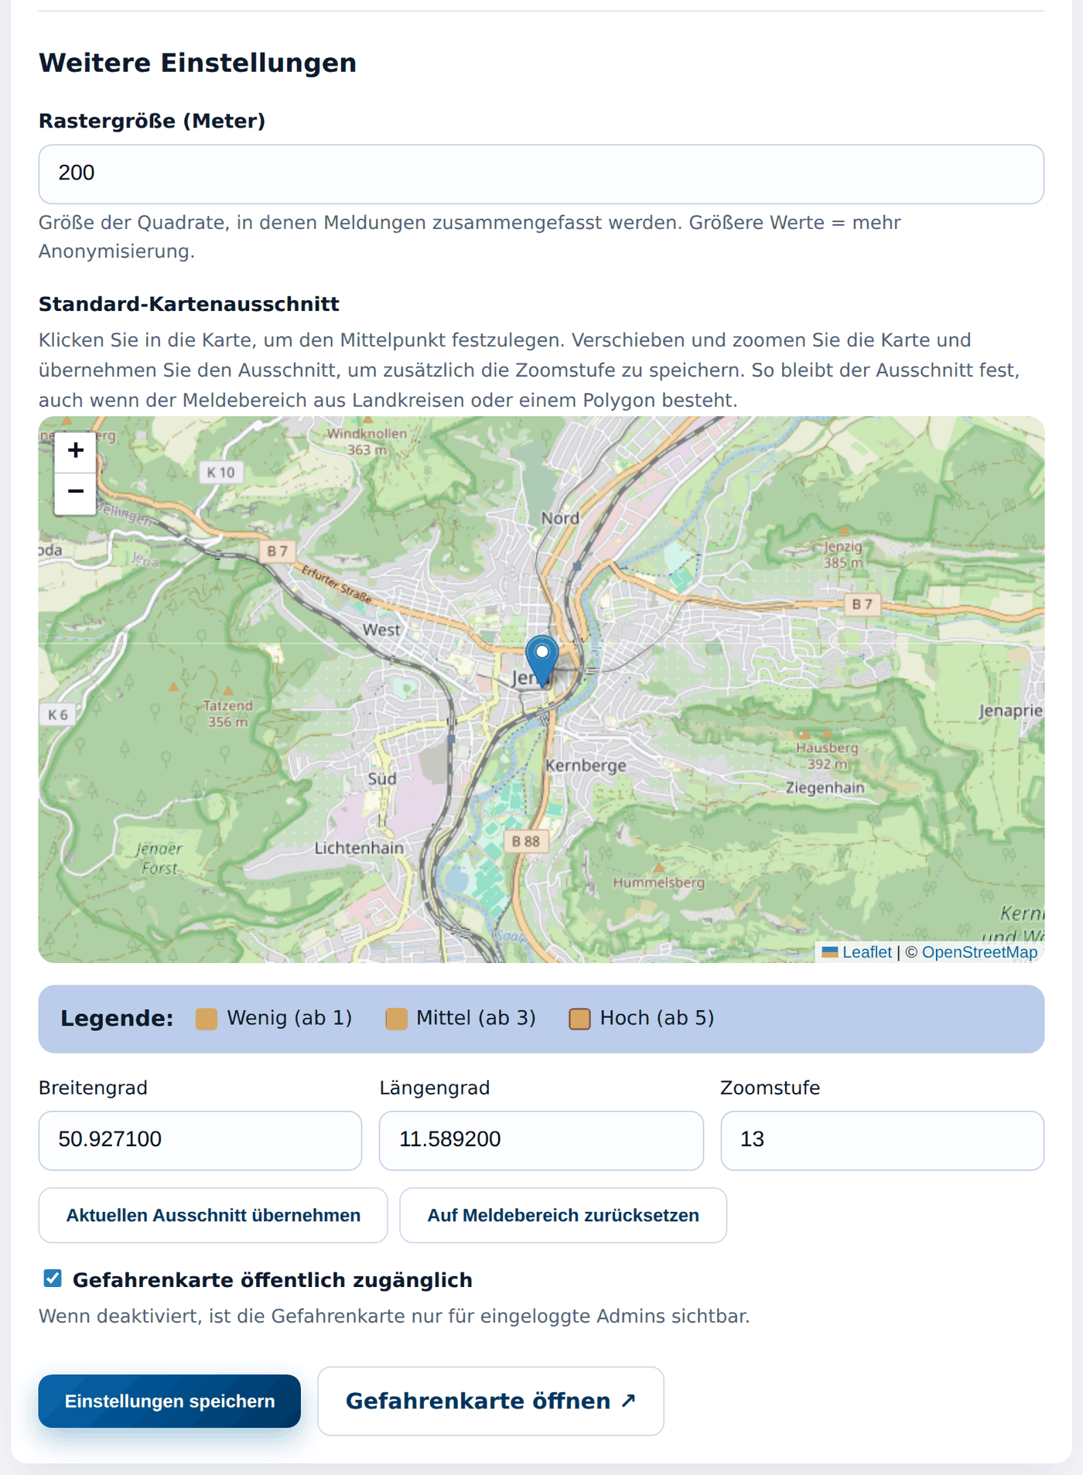Select the Wenig (ab 1) legend color swatch
This screenshot has width=1083, height=1475.
207,1019
